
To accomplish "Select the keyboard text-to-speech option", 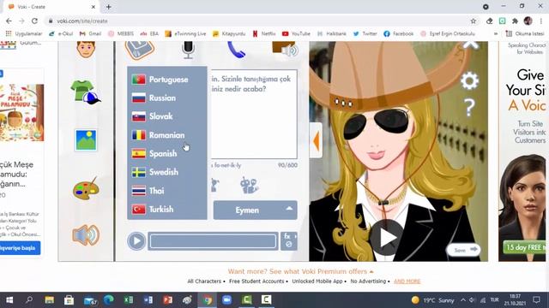I will pyautogui.click(x=139, y=50).
